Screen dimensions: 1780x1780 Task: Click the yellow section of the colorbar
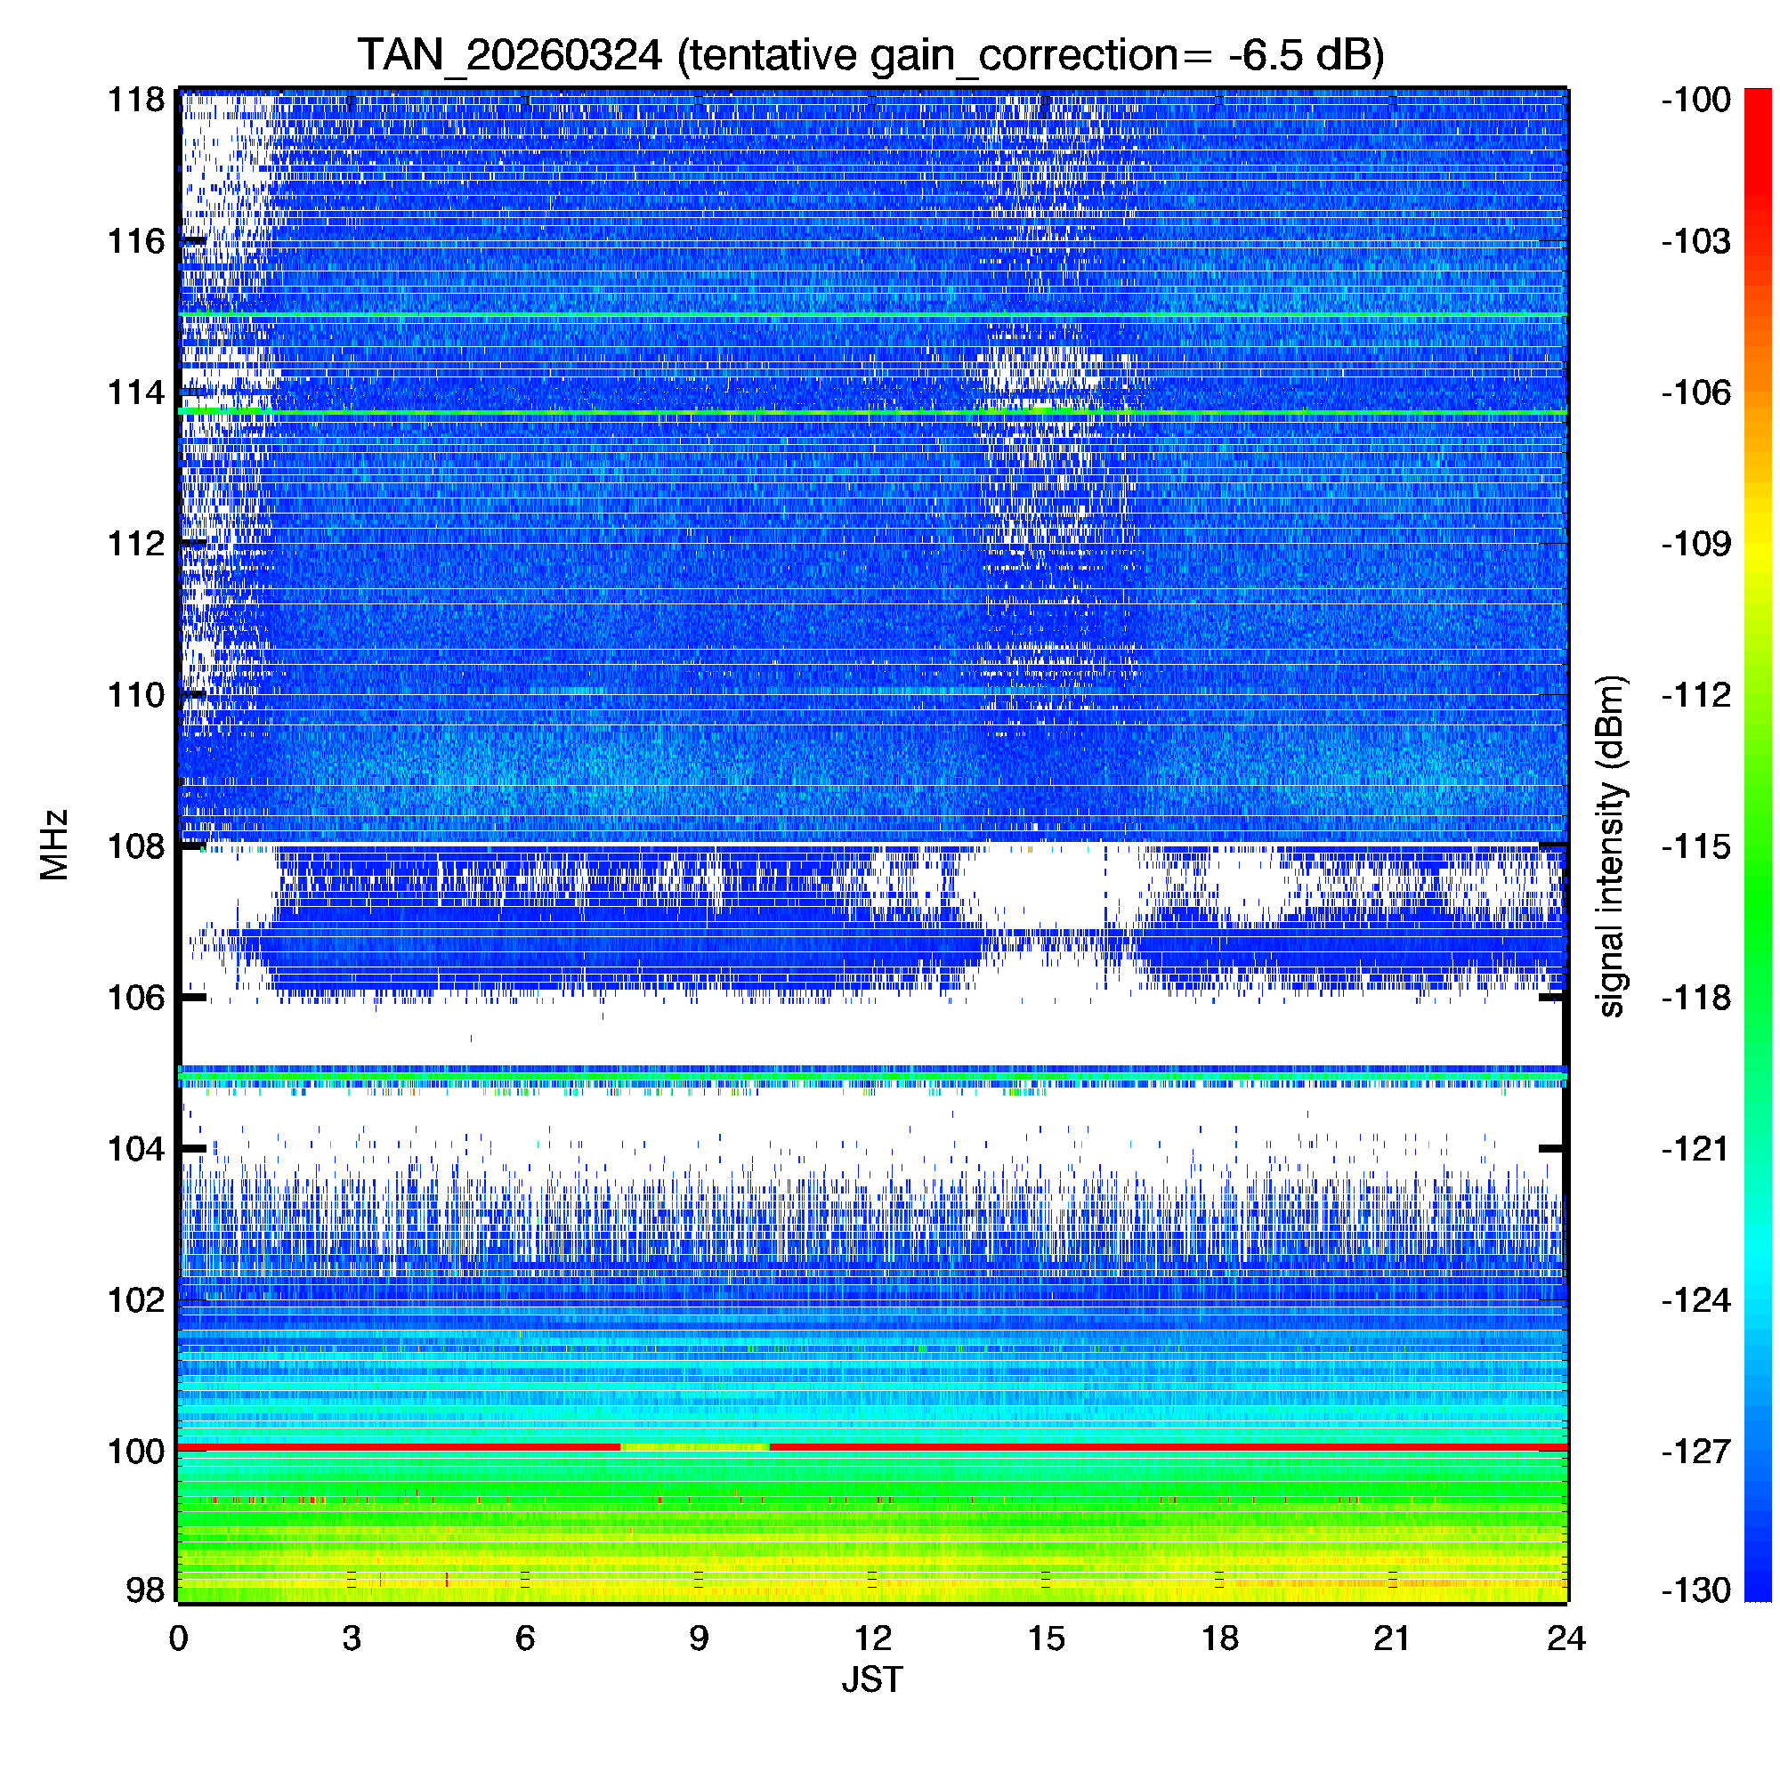click(x=1758, y=553)
